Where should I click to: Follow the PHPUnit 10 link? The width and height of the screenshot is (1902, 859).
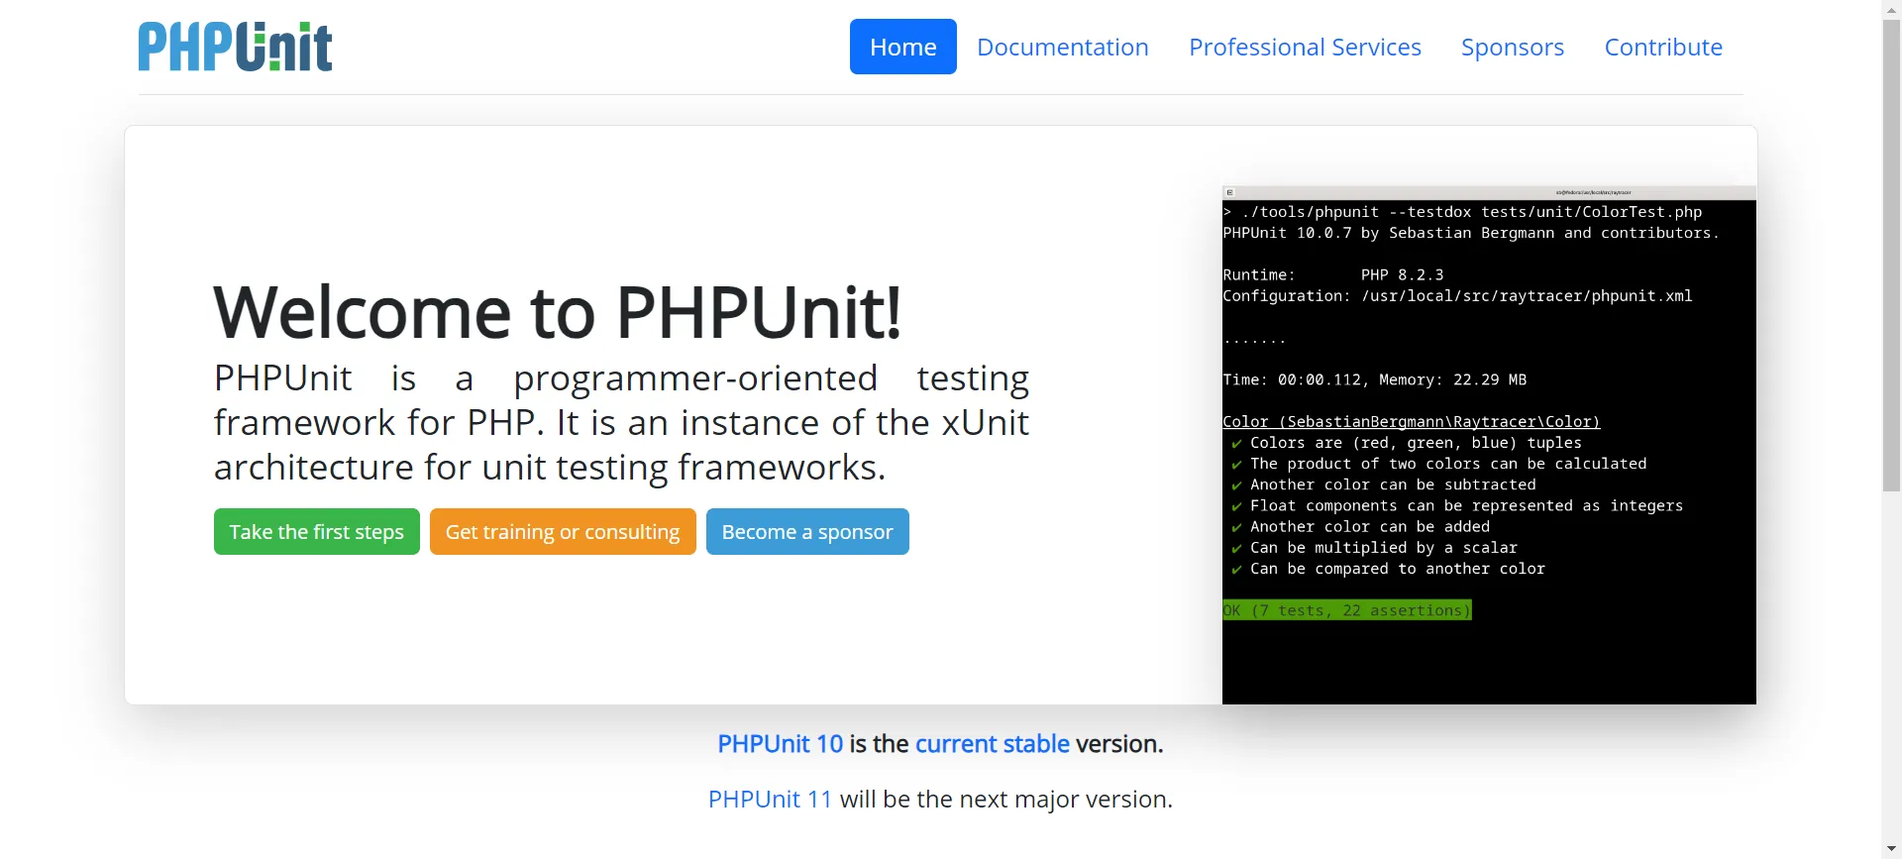coord(780,744)
